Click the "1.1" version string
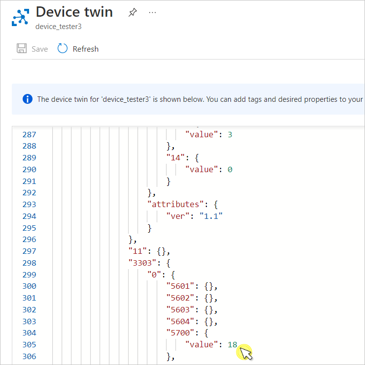Screen dimensions: 365x365 point(211,216)
